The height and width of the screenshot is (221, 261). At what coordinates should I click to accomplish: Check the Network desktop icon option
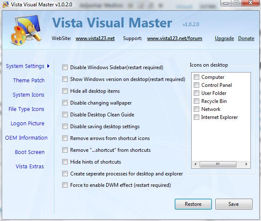point(196,109)
